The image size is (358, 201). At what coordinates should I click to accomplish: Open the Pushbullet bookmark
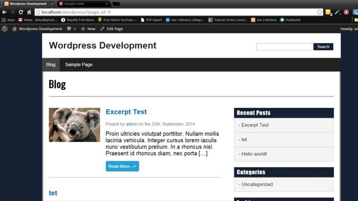tap(290, 20)
